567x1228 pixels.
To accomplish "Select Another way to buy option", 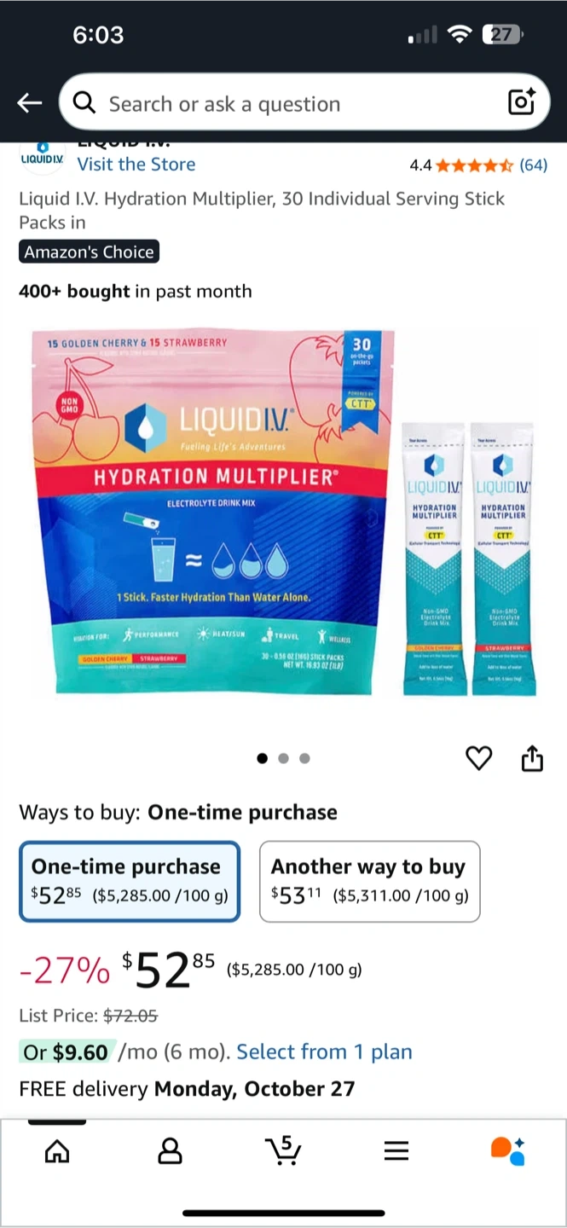I will click(x=370, y=882).
